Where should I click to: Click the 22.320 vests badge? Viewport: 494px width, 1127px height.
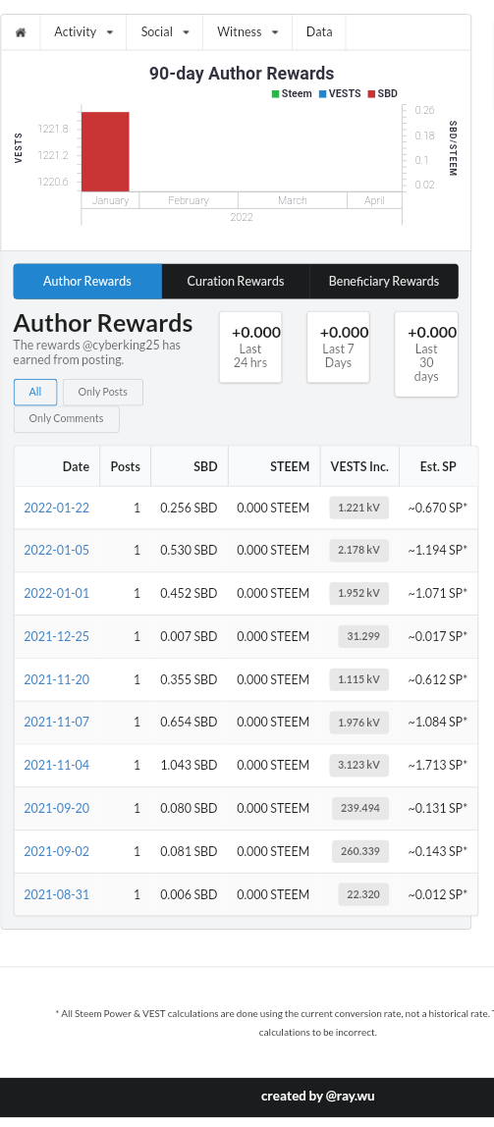363,894
